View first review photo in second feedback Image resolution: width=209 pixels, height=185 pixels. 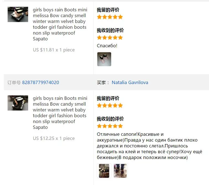pos(104,171)
